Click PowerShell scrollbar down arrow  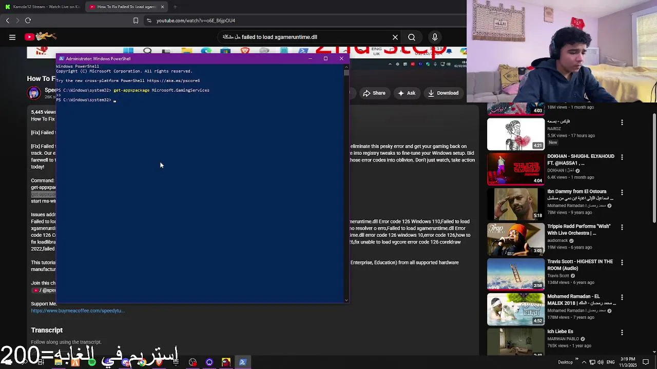pyautogui.click(x=346, y=300)
